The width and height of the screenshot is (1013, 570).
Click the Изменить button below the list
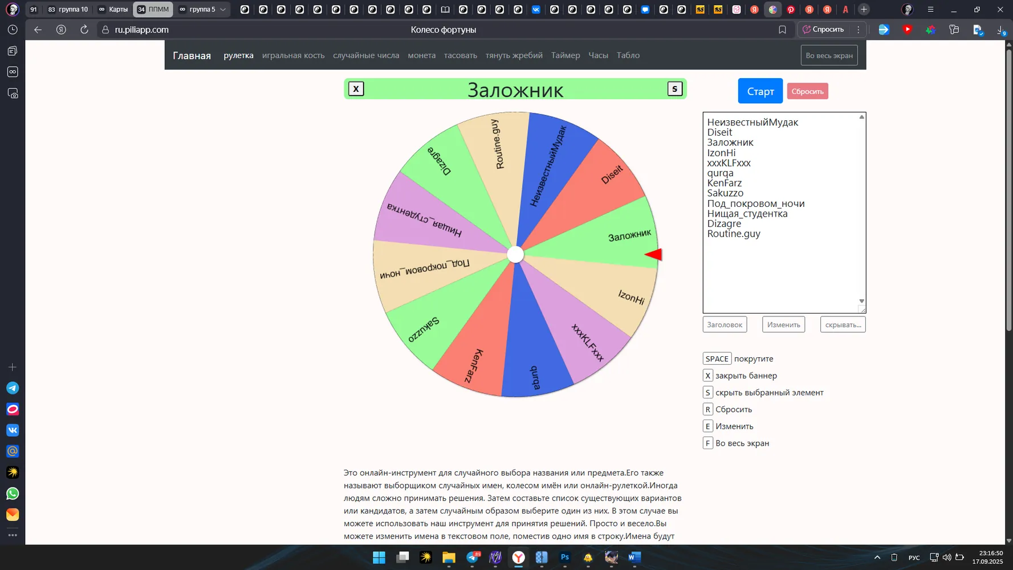[x=783, y=324]
